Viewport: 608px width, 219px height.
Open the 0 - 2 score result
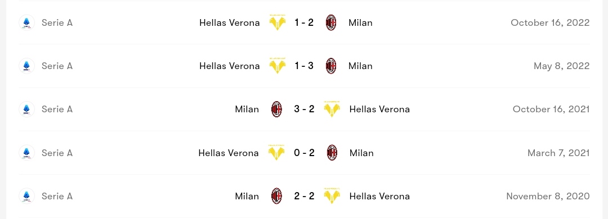point(304,152)
